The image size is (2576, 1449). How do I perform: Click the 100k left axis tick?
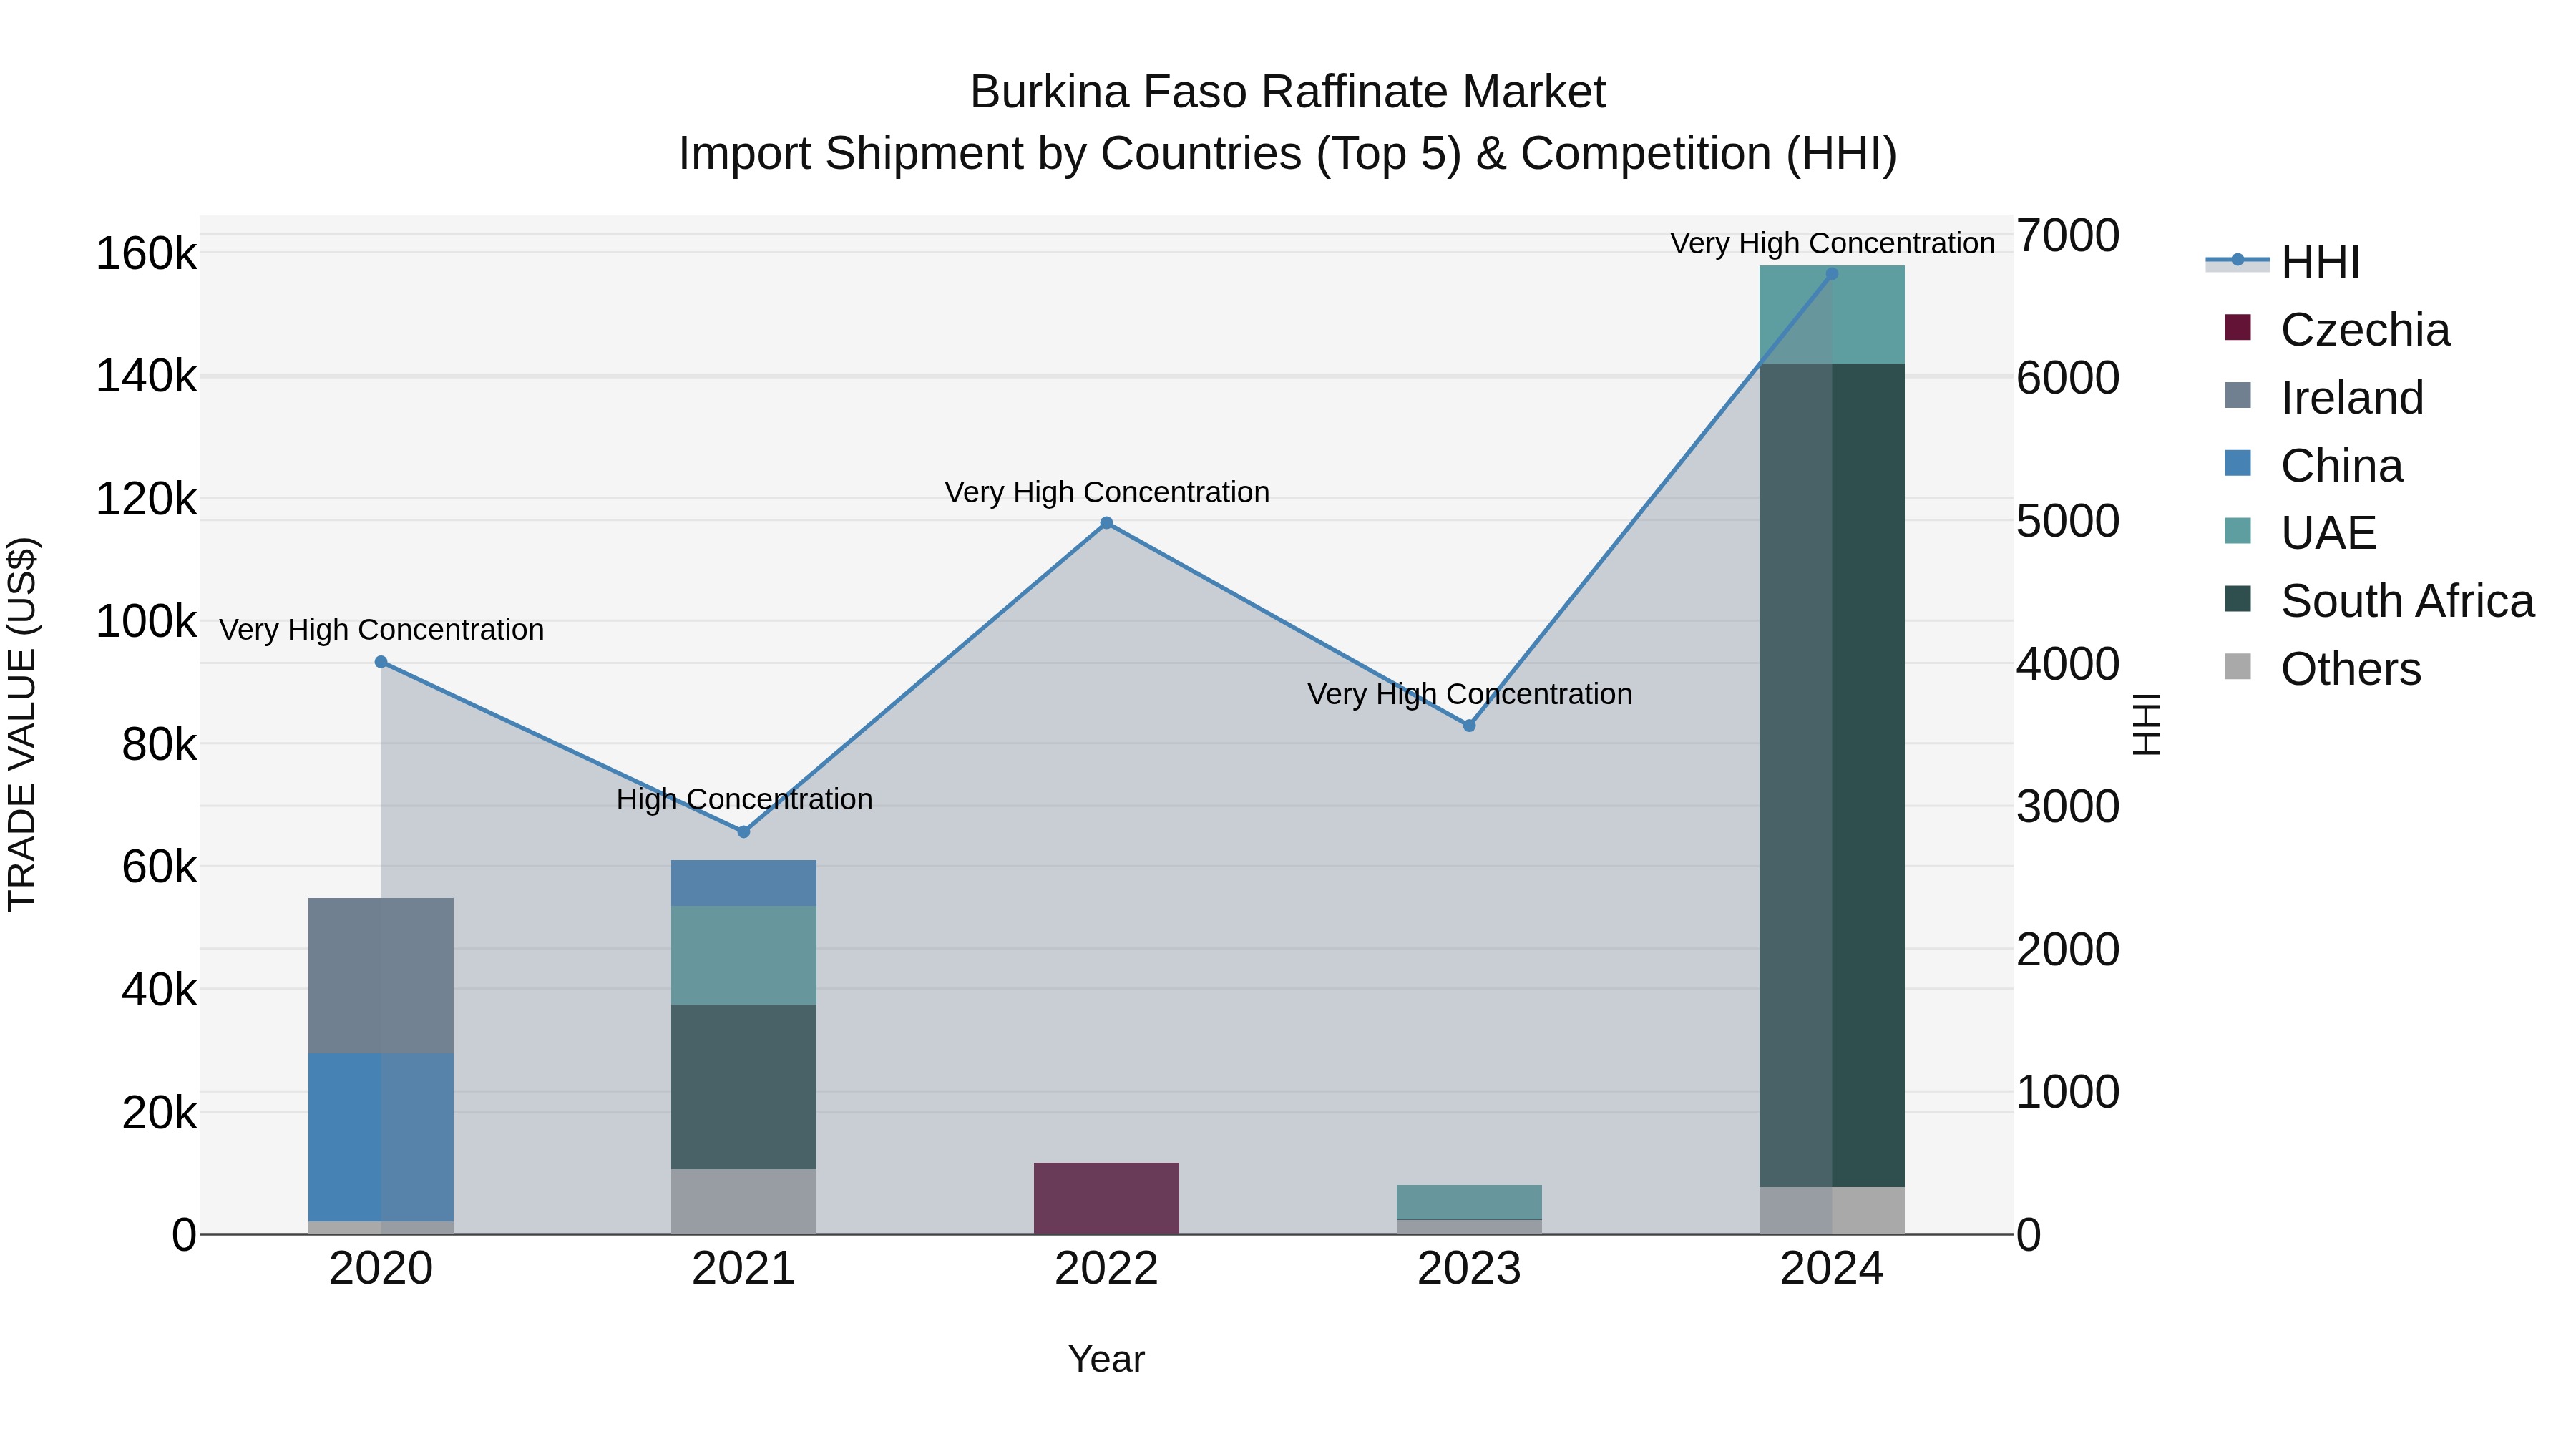pos(146,622)
